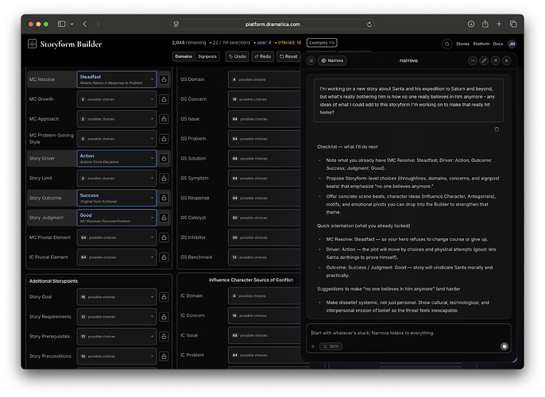Toggle the lock for Story Limit
Image resolution: width=545 pixels, height=397 pixels.
point(164,179)
